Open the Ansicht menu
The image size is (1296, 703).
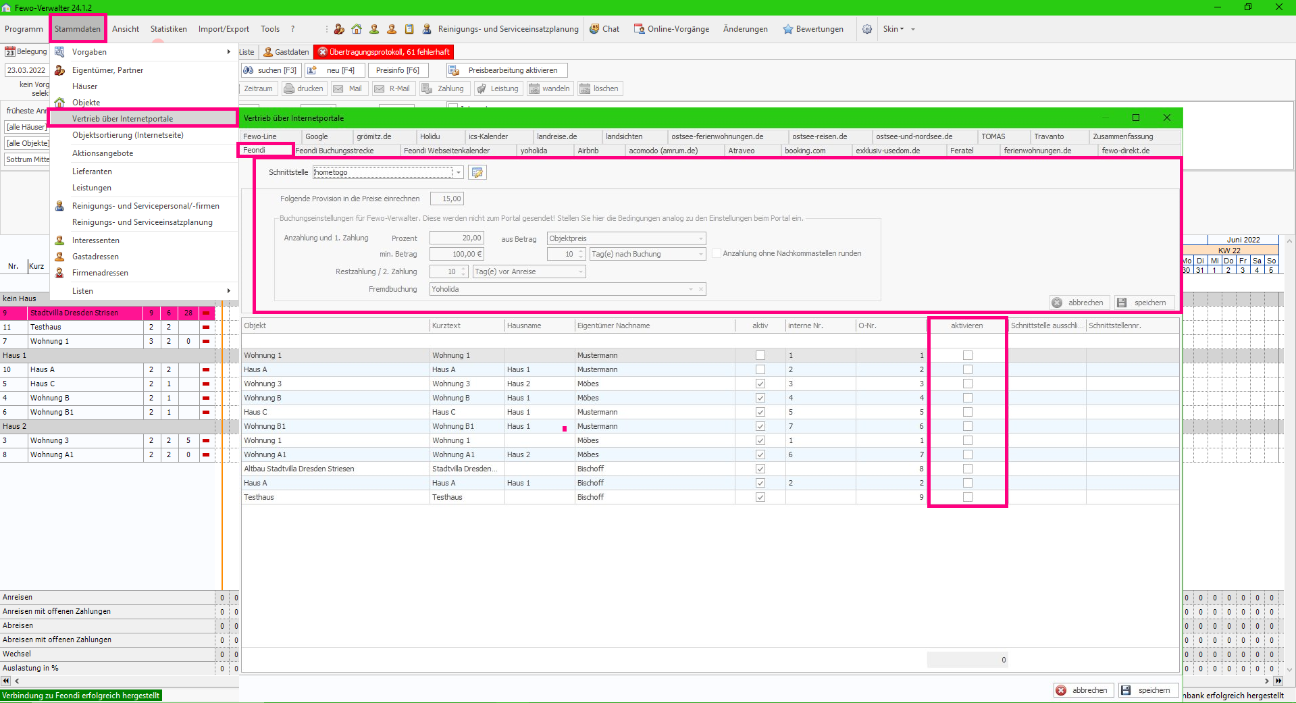(x=126, y=29)
